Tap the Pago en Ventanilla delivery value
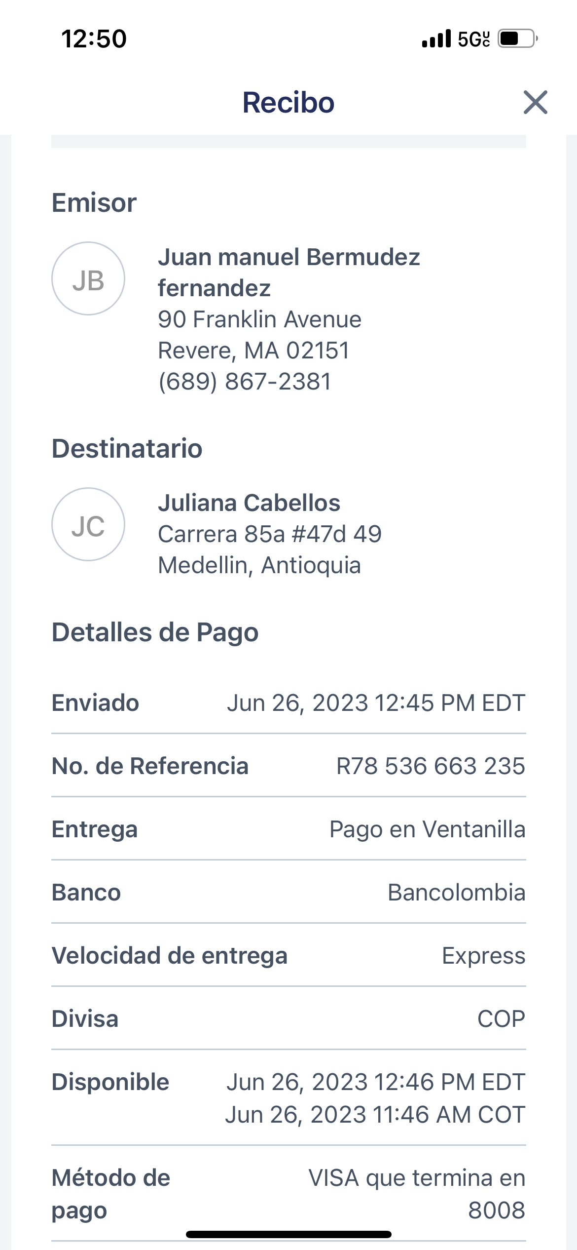Screen dimensions: 577x1250 (427, 829)
